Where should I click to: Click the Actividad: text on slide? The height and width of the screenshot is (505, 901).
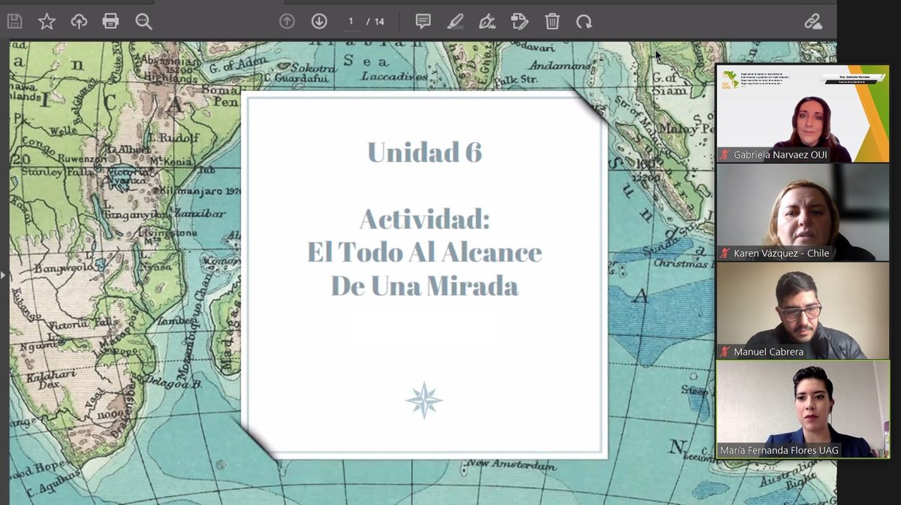point(424,219)
